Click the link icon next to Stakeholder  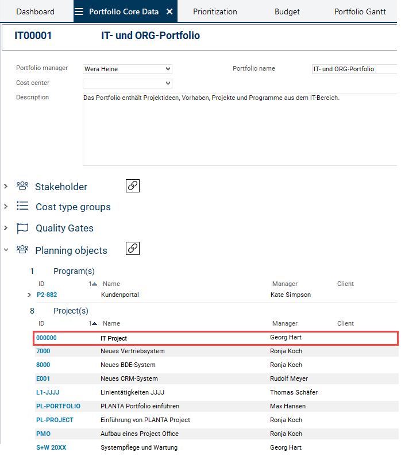tap(133, 186)
